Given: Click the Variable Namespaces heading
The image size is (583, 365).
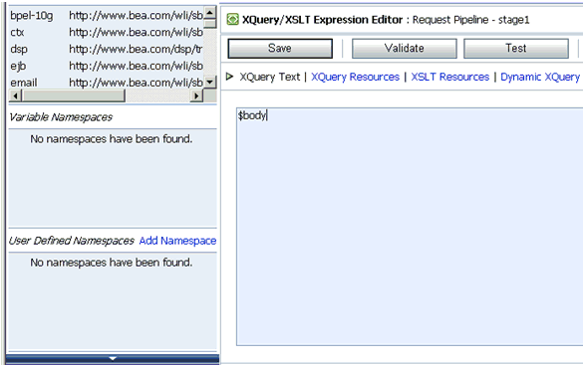Looking at the screenshot, I should point(61,117).
